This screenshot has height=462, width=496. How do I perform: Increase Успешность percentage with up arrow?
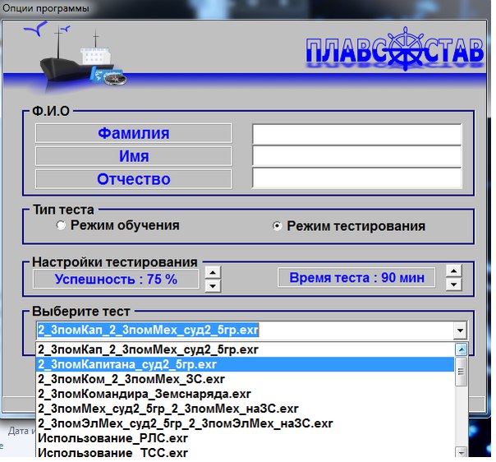click(213, 272)
